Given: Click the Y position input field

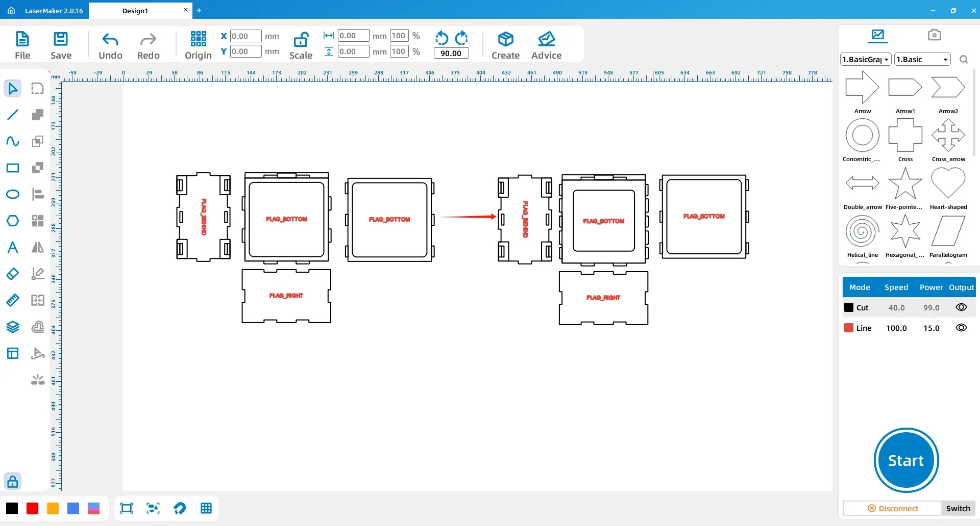Looking at the screenshot, I should pyautogui.click(x=246, y=51).
